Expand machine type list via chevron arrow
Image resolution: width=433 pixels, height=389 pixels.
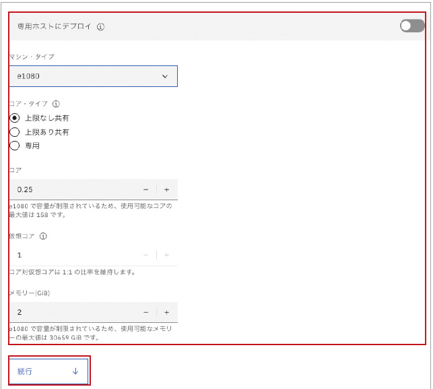click(x=165, y=76)
